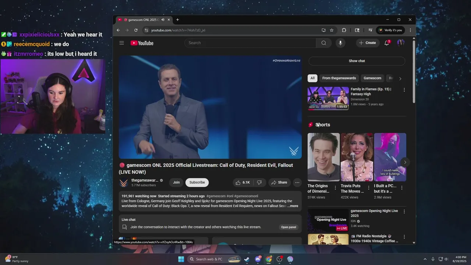The width and height of the screenshot is (471, 265).
Task: Open options for FM Radio Nostalgia video
Action: tap(404, 237)
